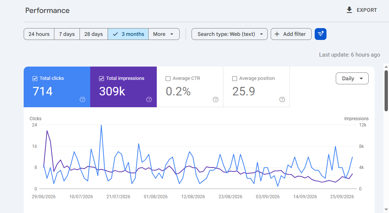389x213 pixels.
Task: Click the plus icon in Add filter
Action: tap(277, 34)
